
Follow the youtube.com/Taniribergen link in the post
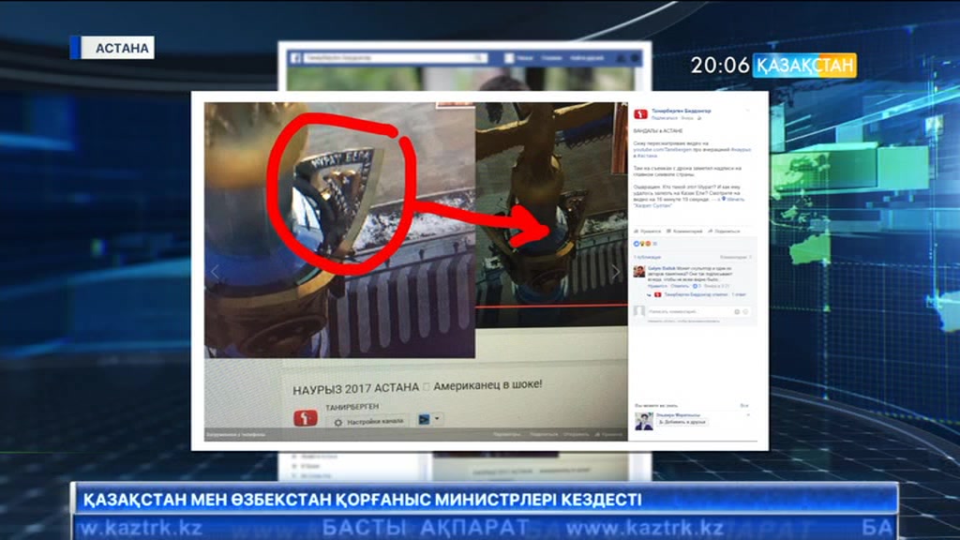pos(663,149)
